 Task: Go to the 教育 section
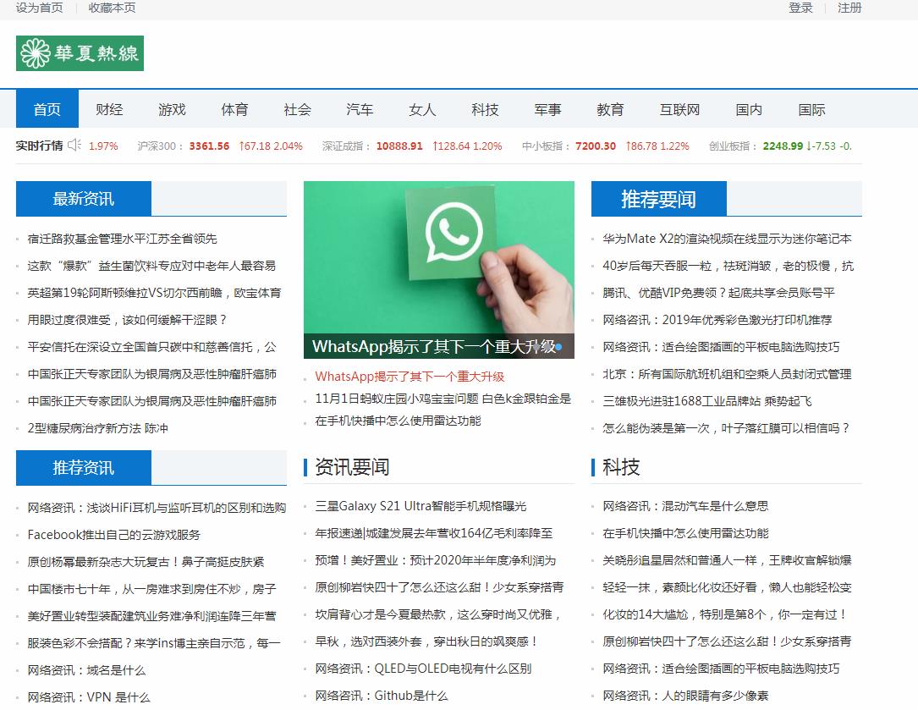point(610,109)
